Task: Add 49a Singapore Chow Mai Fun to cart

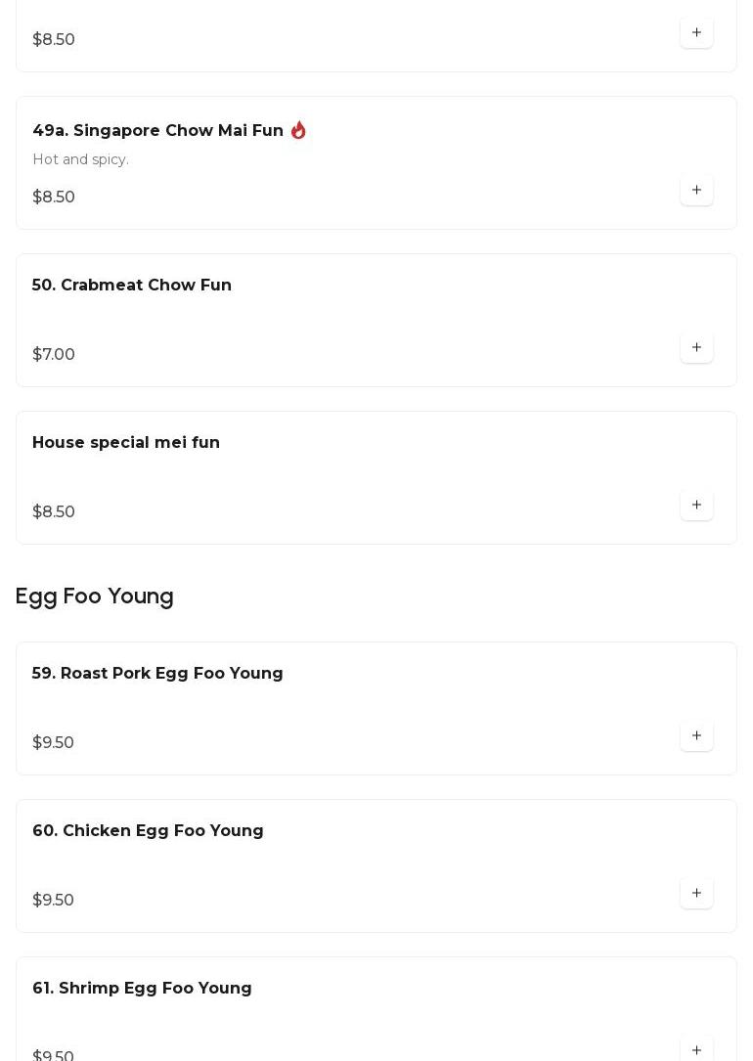Action: pyautogui.click(x=696, y=190)
